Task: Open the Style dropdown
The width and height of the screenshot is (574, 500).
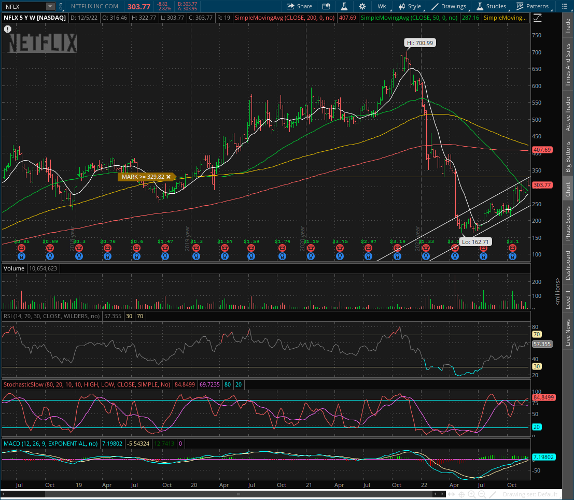Action: pos(410,6)
